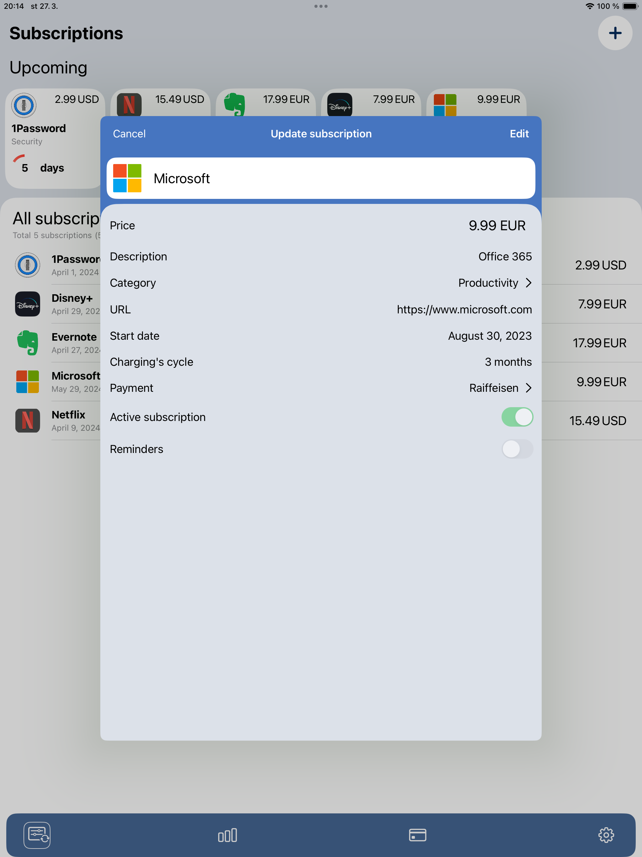This screenshot has width=642, height=857.
Task: Tap the 7.99 EUR upcoming card price
Action: tap(394, 99)
